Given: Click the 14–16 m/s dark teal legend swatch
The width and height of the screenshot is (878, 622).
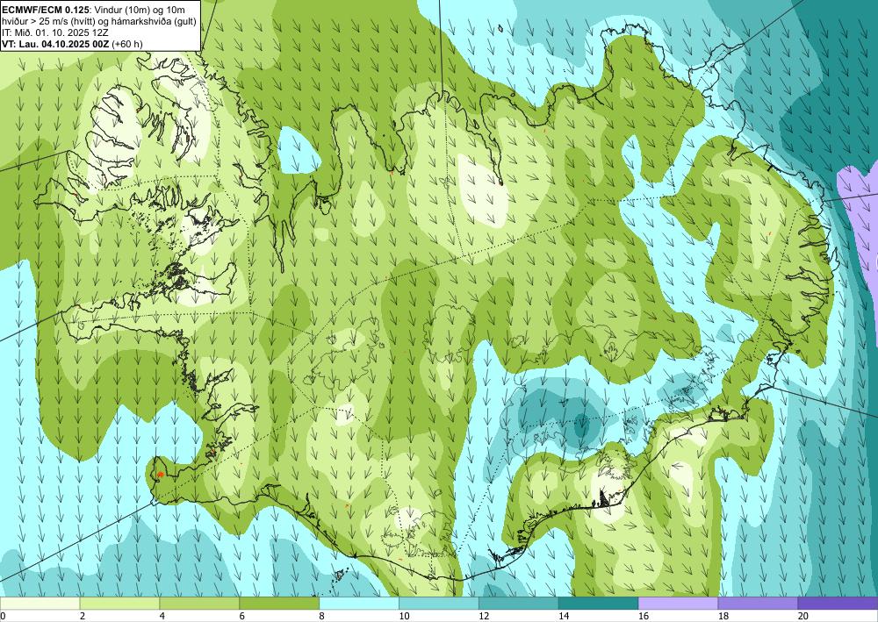Looking at the screenshot, I should 599,604.
